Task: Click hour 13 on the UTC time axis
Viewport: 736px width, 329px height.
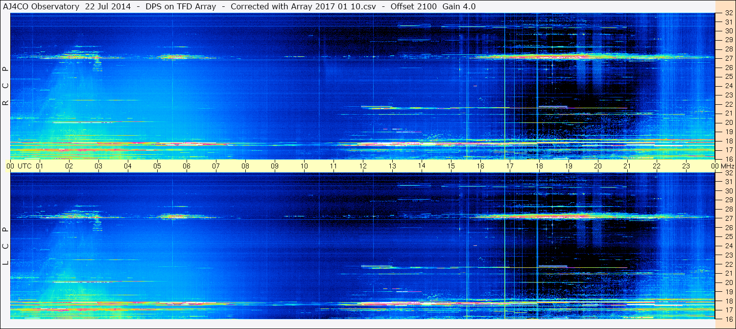Action: pos(392,166)
